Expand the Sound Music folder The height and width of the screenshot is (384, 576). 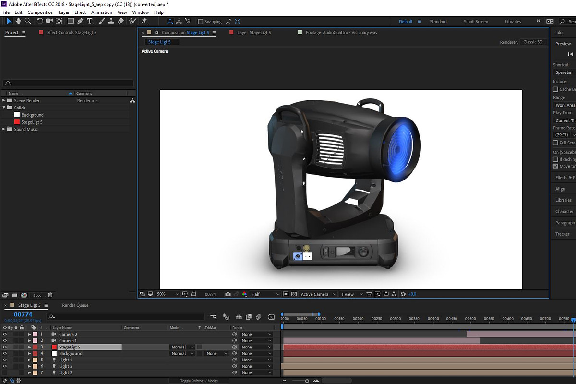[x=4, y=129]
